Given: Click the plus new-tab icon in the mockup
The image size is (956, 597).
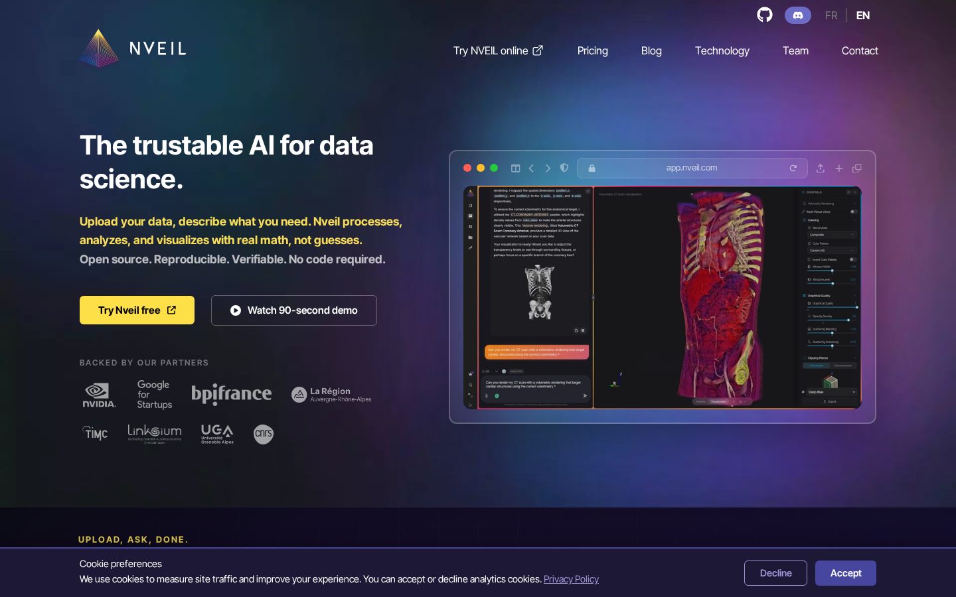Looking at the screenshot, I should (x=838, y=168).
